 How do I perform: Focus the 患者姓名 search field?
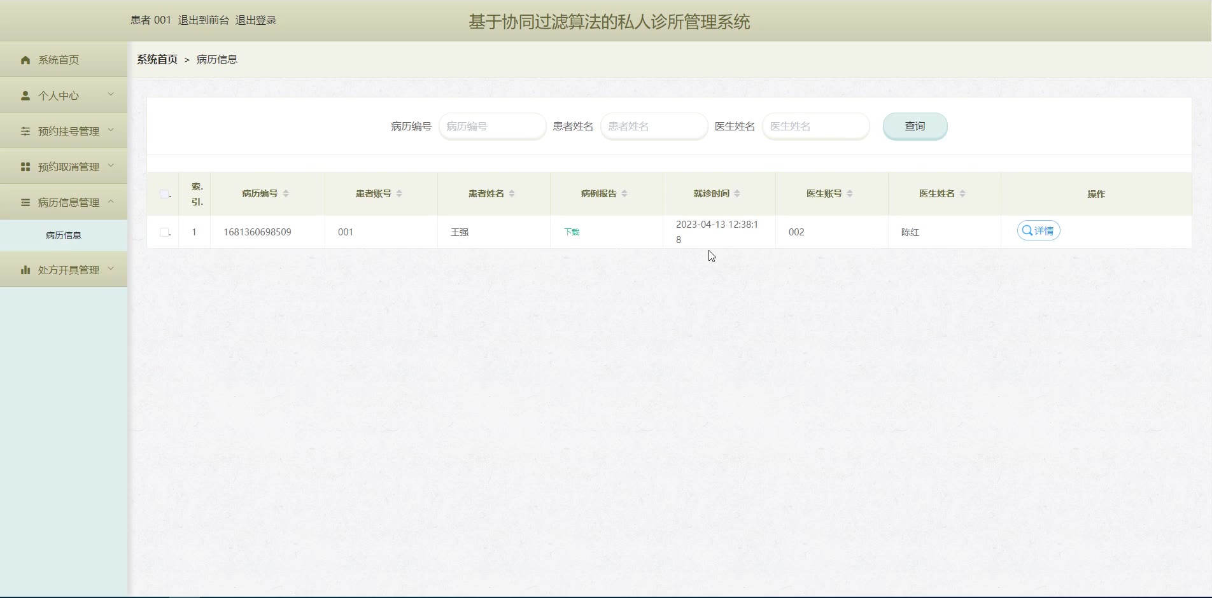coord(654,126)
